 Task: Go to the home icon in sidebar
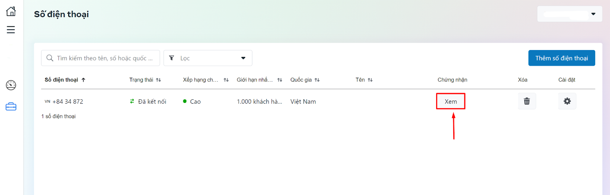click(11, 11)
